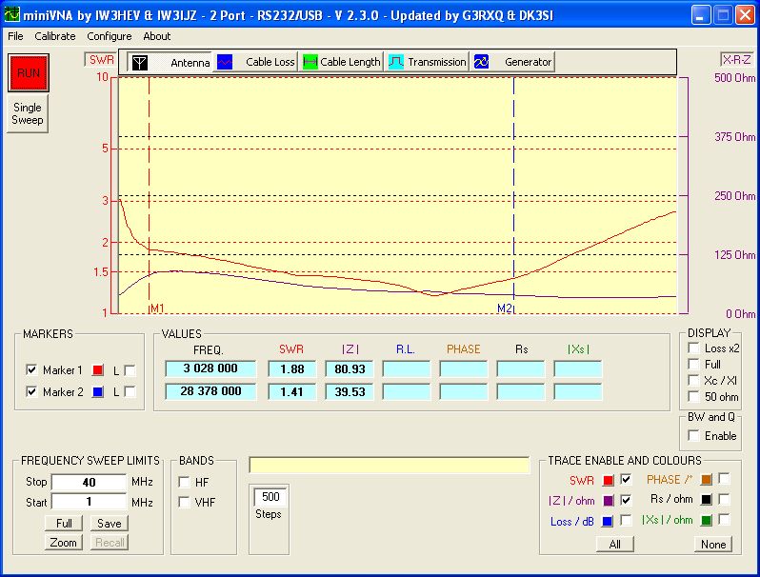Select the Antenna mode icon
The width and height of the screenshot is (760, 577).
[x=140, y=62]
